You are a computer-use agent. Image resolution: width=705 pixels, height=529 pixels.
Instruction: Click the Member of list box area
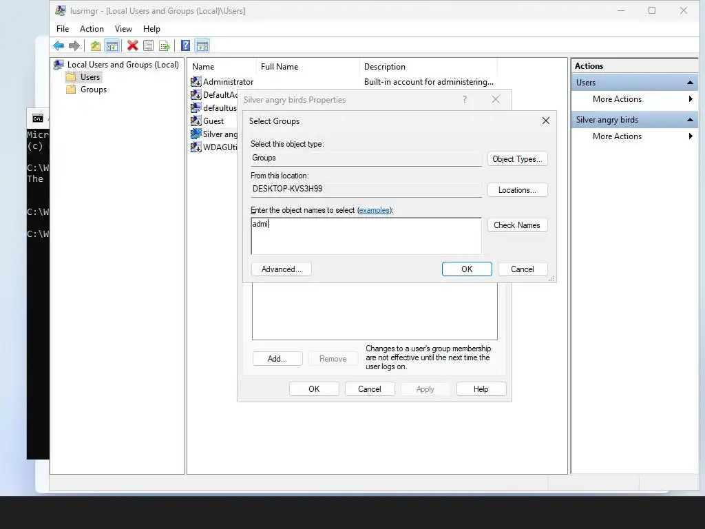(375, 311)
